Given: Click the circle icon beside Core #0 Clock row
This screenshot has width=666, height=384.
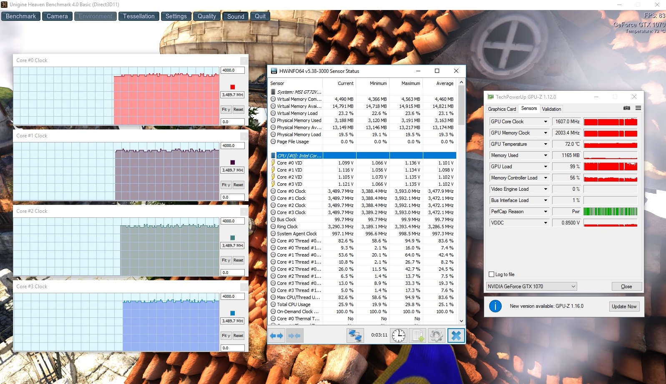Looking at the screenshot, I should (x=273, y=191).
